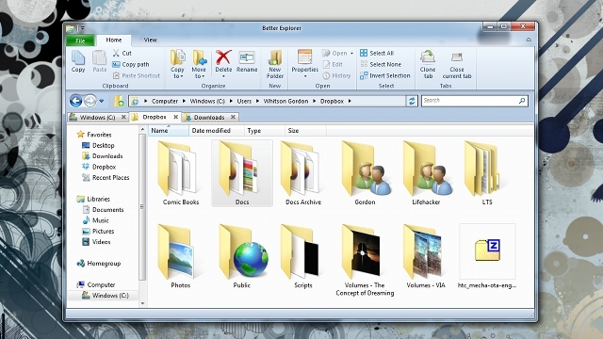Click the Edit command in ribbon
The image size is (603, 339).
pyautogui.click(x=333, y=65)
